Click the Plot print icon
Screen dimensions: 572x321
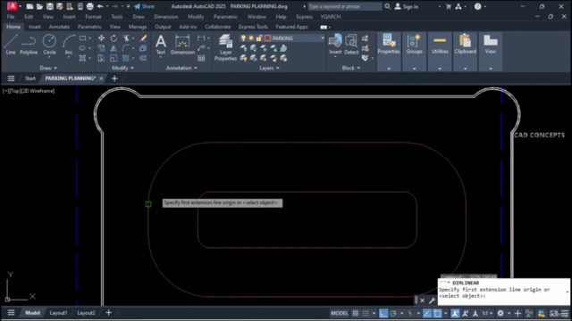click(x=89, y=6)
